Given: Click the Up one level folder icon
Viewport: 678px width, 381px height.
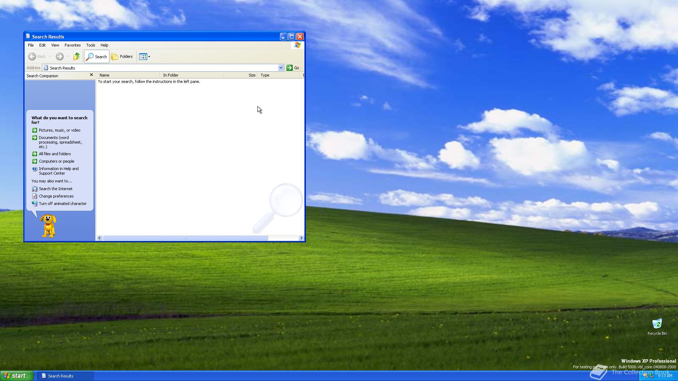Looking at the screenshot, I should point(76,56).
